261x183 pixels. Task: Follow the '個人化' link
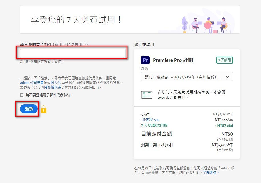(56, 82)
